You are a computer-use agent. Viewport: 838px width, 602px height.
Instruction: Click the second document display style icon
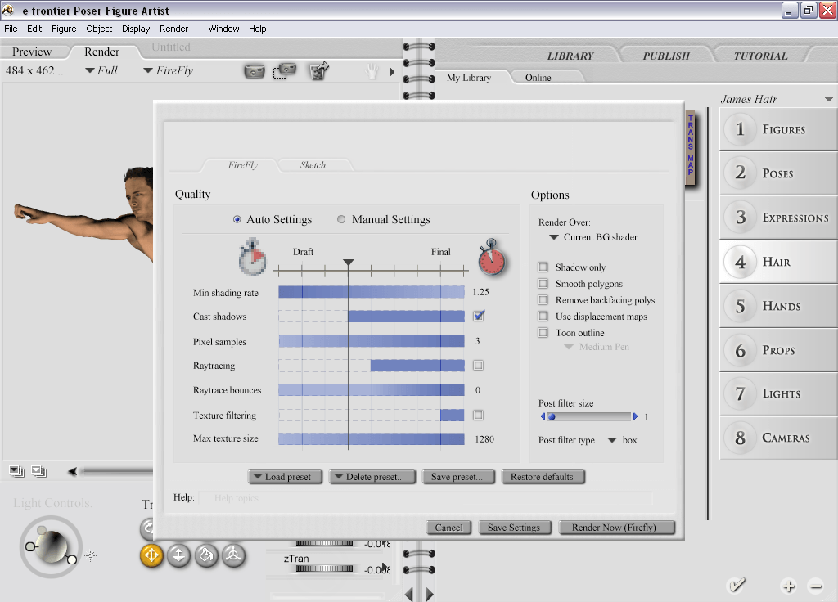39,471
